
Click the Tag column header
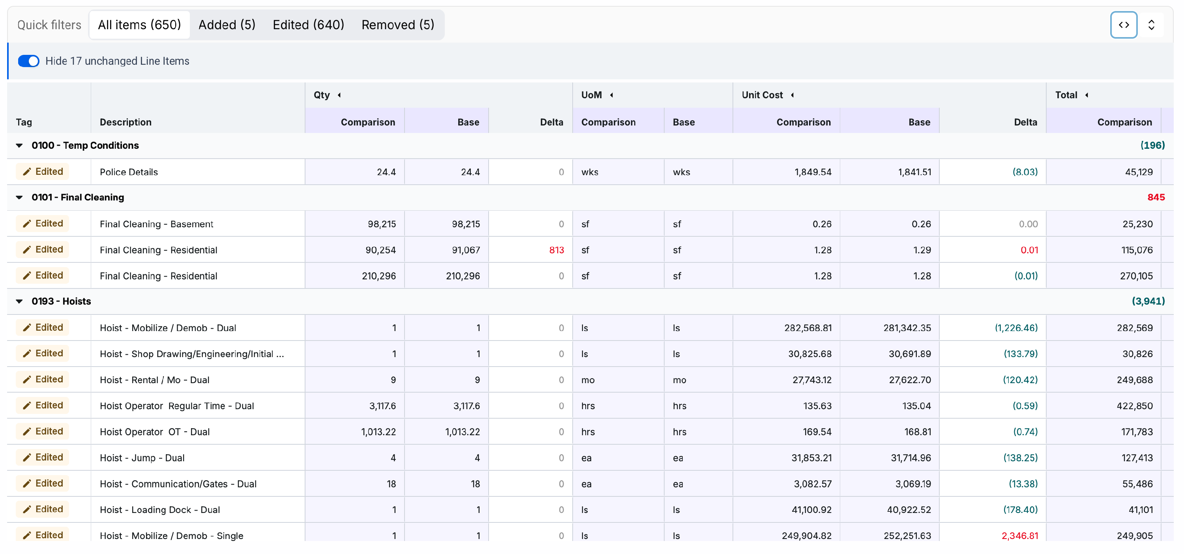click(x=24, y=122)
